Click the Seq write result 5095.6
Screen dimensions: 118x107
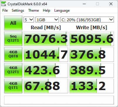pyautogui.click(x=92, y=39)
